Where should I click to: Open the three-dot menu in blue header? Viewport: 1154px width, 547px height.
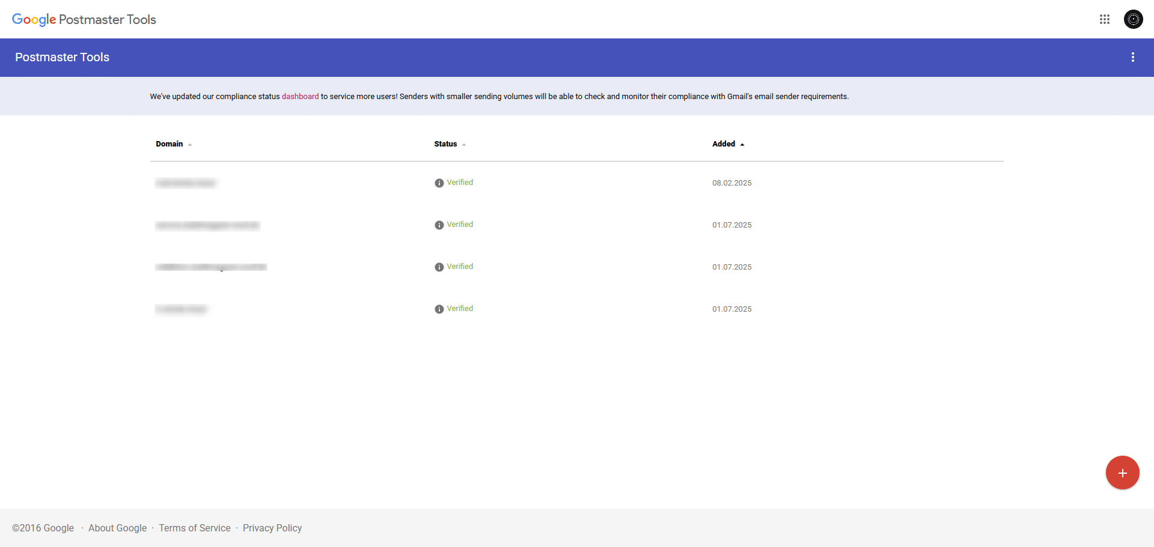pyautogui.click(x=1133, y=57)
